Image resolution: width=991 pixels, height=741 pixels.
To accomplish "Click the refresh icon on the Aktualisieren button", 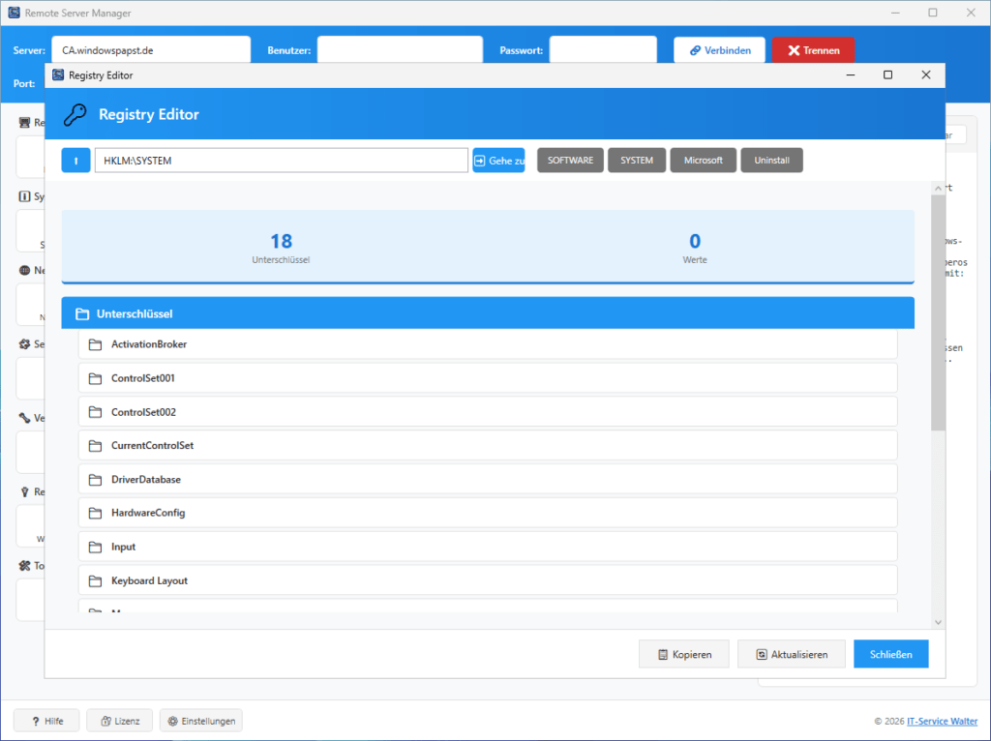I will coord(763,654).
